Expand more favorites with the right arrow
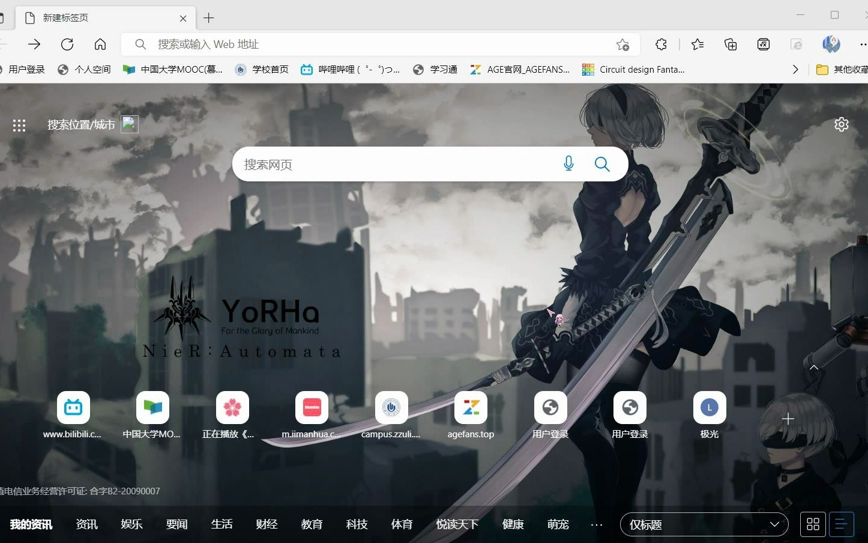The width and height of the screenshot is (868, 543). (795, 69)
